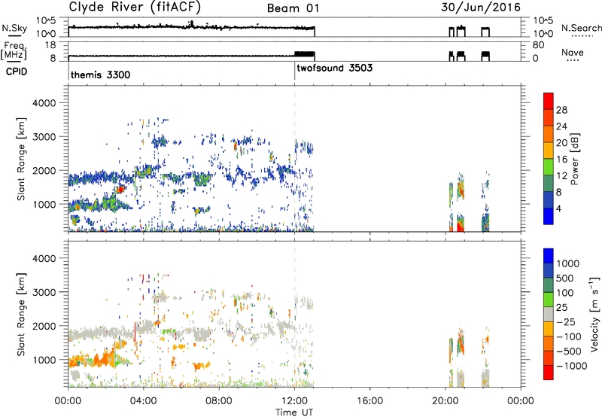The image size is (602, 417).
Task: Click the 'Time UT' axis title
Action: pos(294,412)
